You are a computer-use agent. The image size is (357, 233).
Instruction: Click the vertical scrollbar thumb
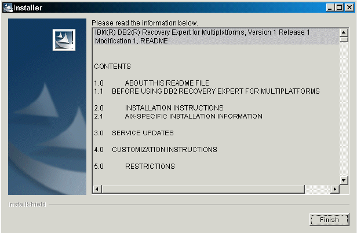(344, 39)
